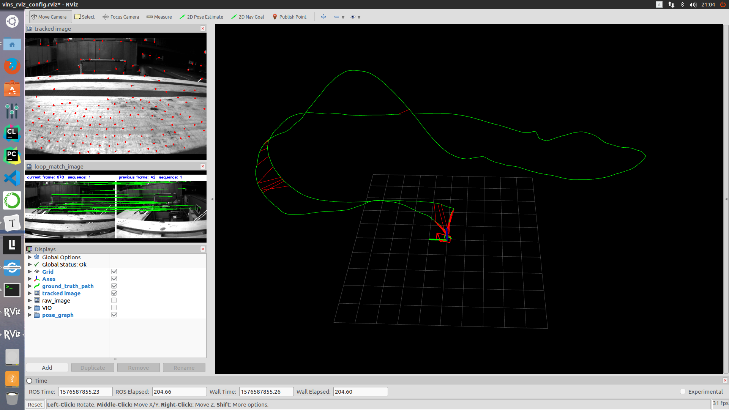
Task: Collapse the left panel with the arrow handle
Action: pyautogui.click(x=212, y=199)
